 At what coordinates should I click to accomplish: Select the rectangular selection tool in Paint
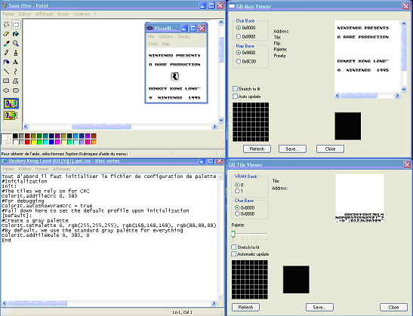(x=16, y=25)
